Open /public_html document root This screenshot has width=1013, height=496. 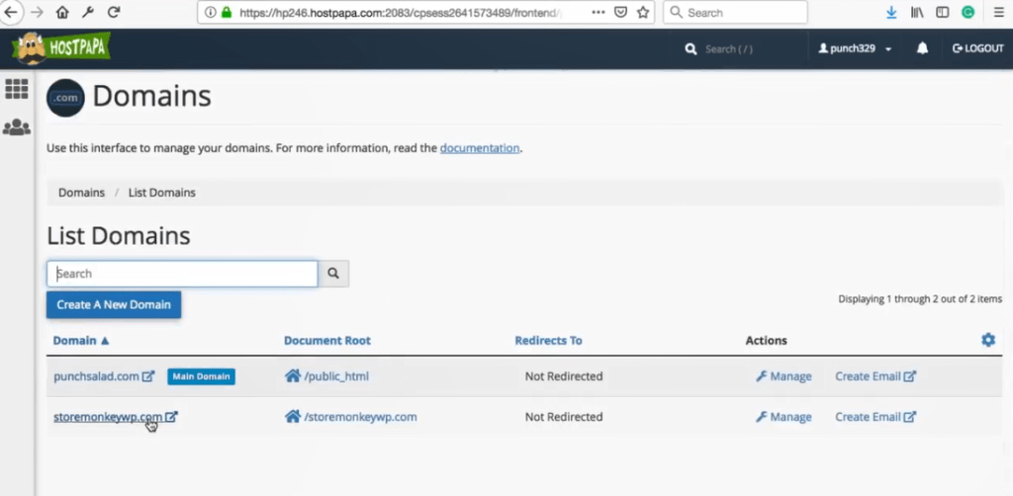coord(336,376)
